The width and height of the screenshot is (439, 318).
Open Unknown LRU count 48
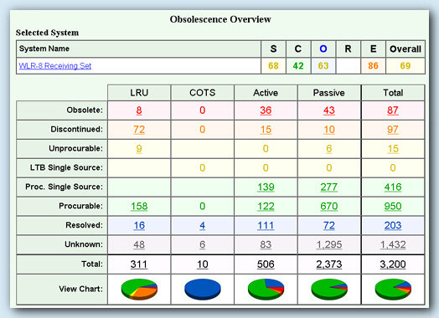(139, 244)
